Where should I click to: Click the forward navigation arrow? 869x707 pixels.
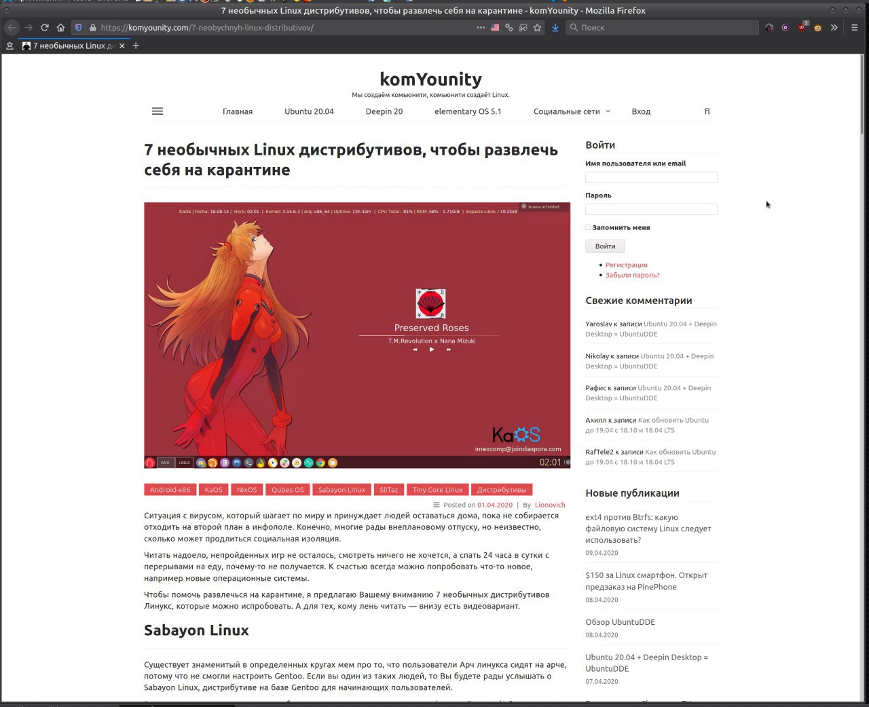tap(28, 28)
